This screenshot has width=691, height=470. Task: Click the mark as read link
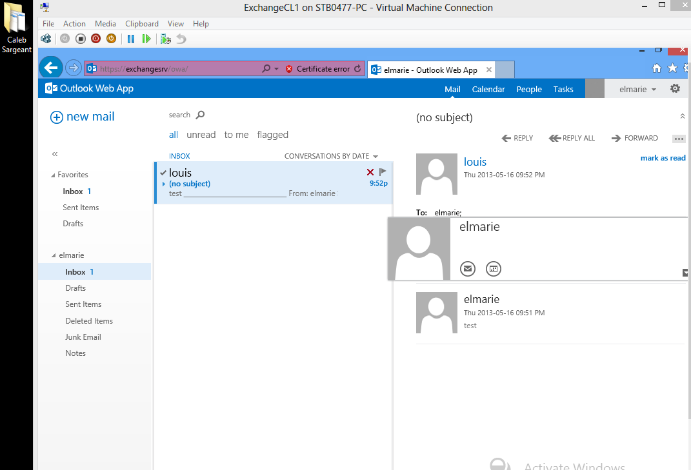tap(663, 158)
